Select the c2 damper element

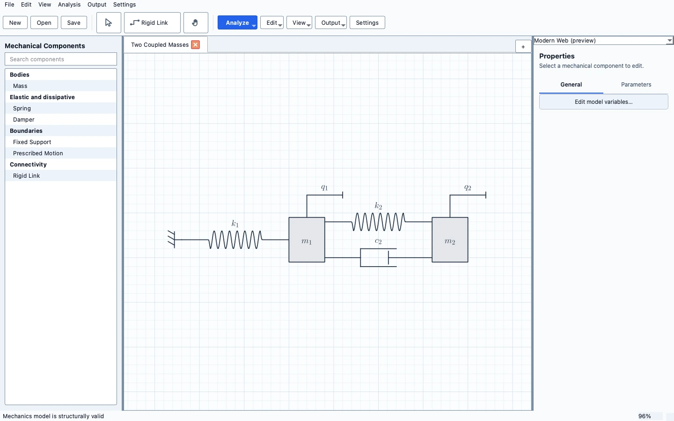(x=379, y=258)
